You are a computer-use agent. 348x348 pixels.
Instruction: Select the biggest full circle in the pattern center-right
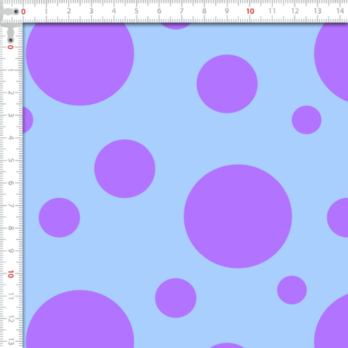pos(238,216)
